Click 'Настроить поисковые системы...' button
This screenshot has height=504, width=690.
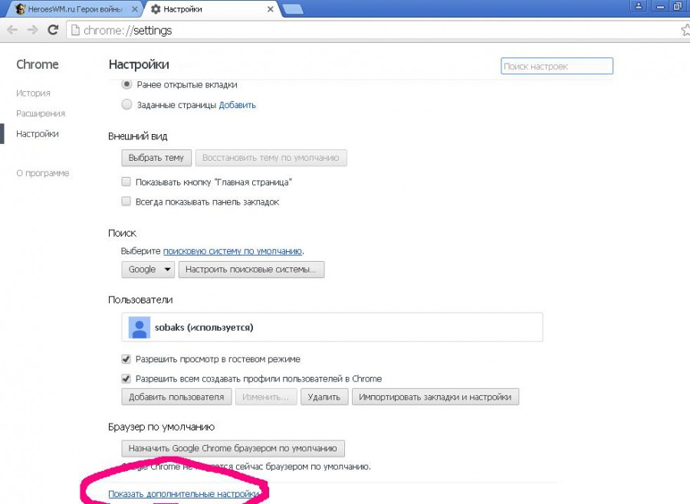pyautogui.click(x=251, y=270)
